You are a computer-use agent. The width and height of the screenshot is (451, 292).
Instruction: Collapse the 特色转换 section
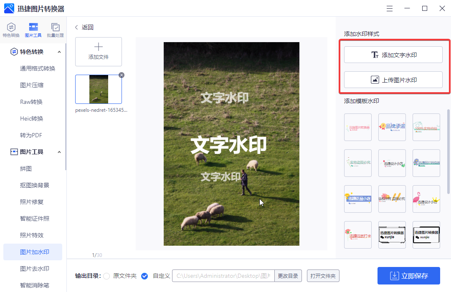coord(59,51)
